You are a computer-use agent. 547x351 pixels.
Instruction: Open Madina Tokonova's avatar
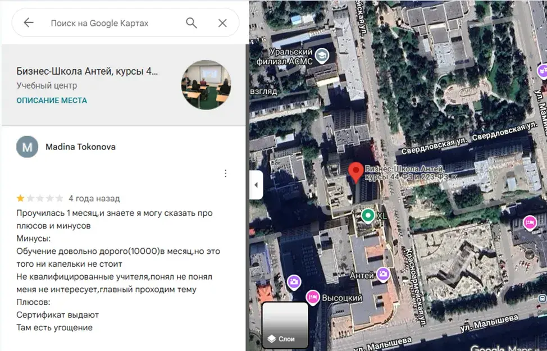[27, 147]
